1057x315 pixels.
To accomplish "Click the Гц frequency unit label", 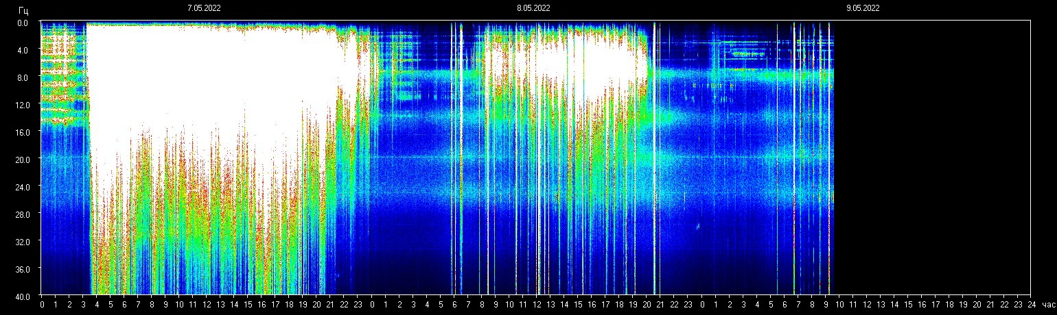I will (x=23, y=10).
